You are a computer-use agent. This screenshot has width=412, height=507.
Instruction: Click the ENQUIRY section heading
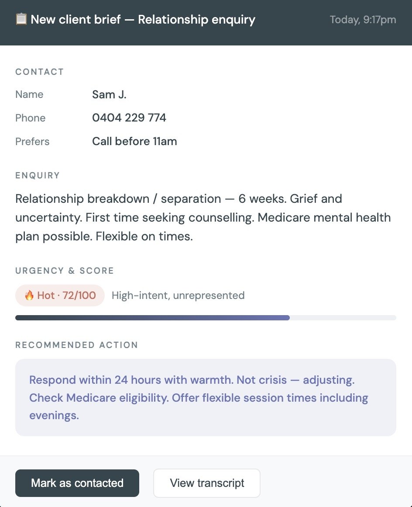coord(38,175)
